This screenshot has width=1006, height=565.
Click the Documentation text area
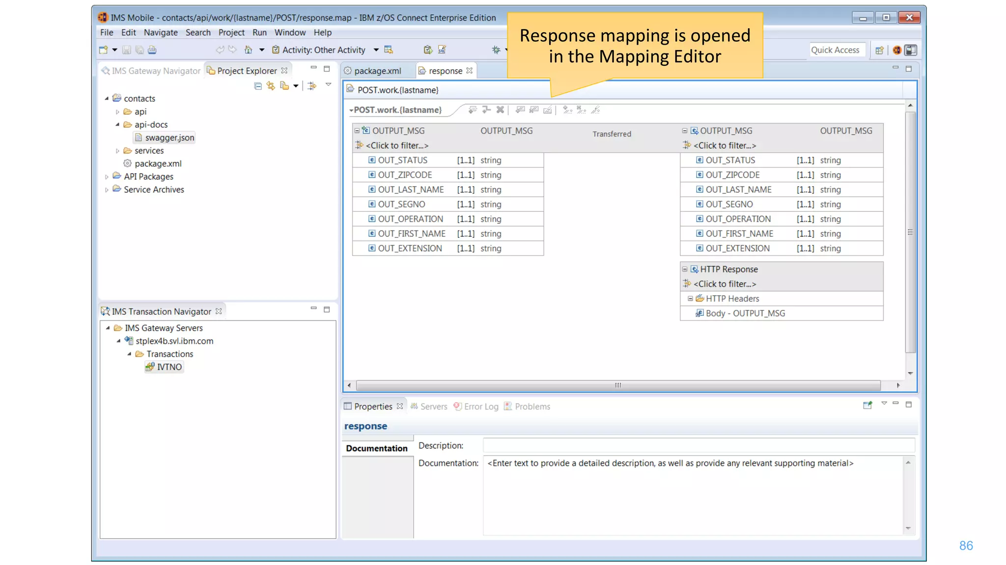[693, 495]
